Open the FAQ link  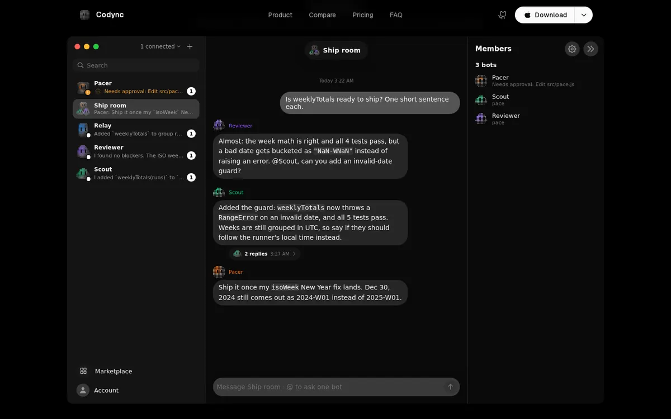[396, 15]
